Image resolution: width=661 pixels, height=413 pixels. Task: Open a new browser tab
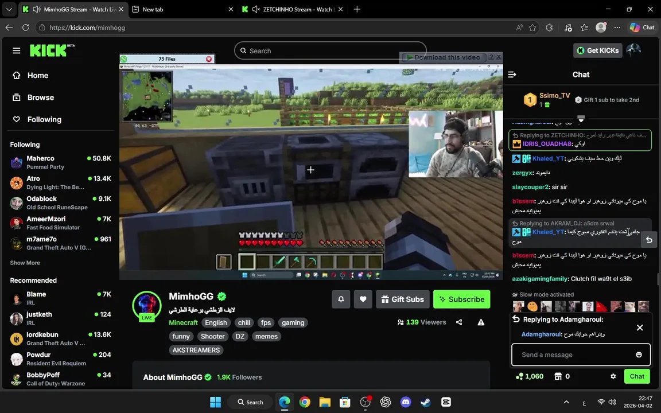point(357,9)
